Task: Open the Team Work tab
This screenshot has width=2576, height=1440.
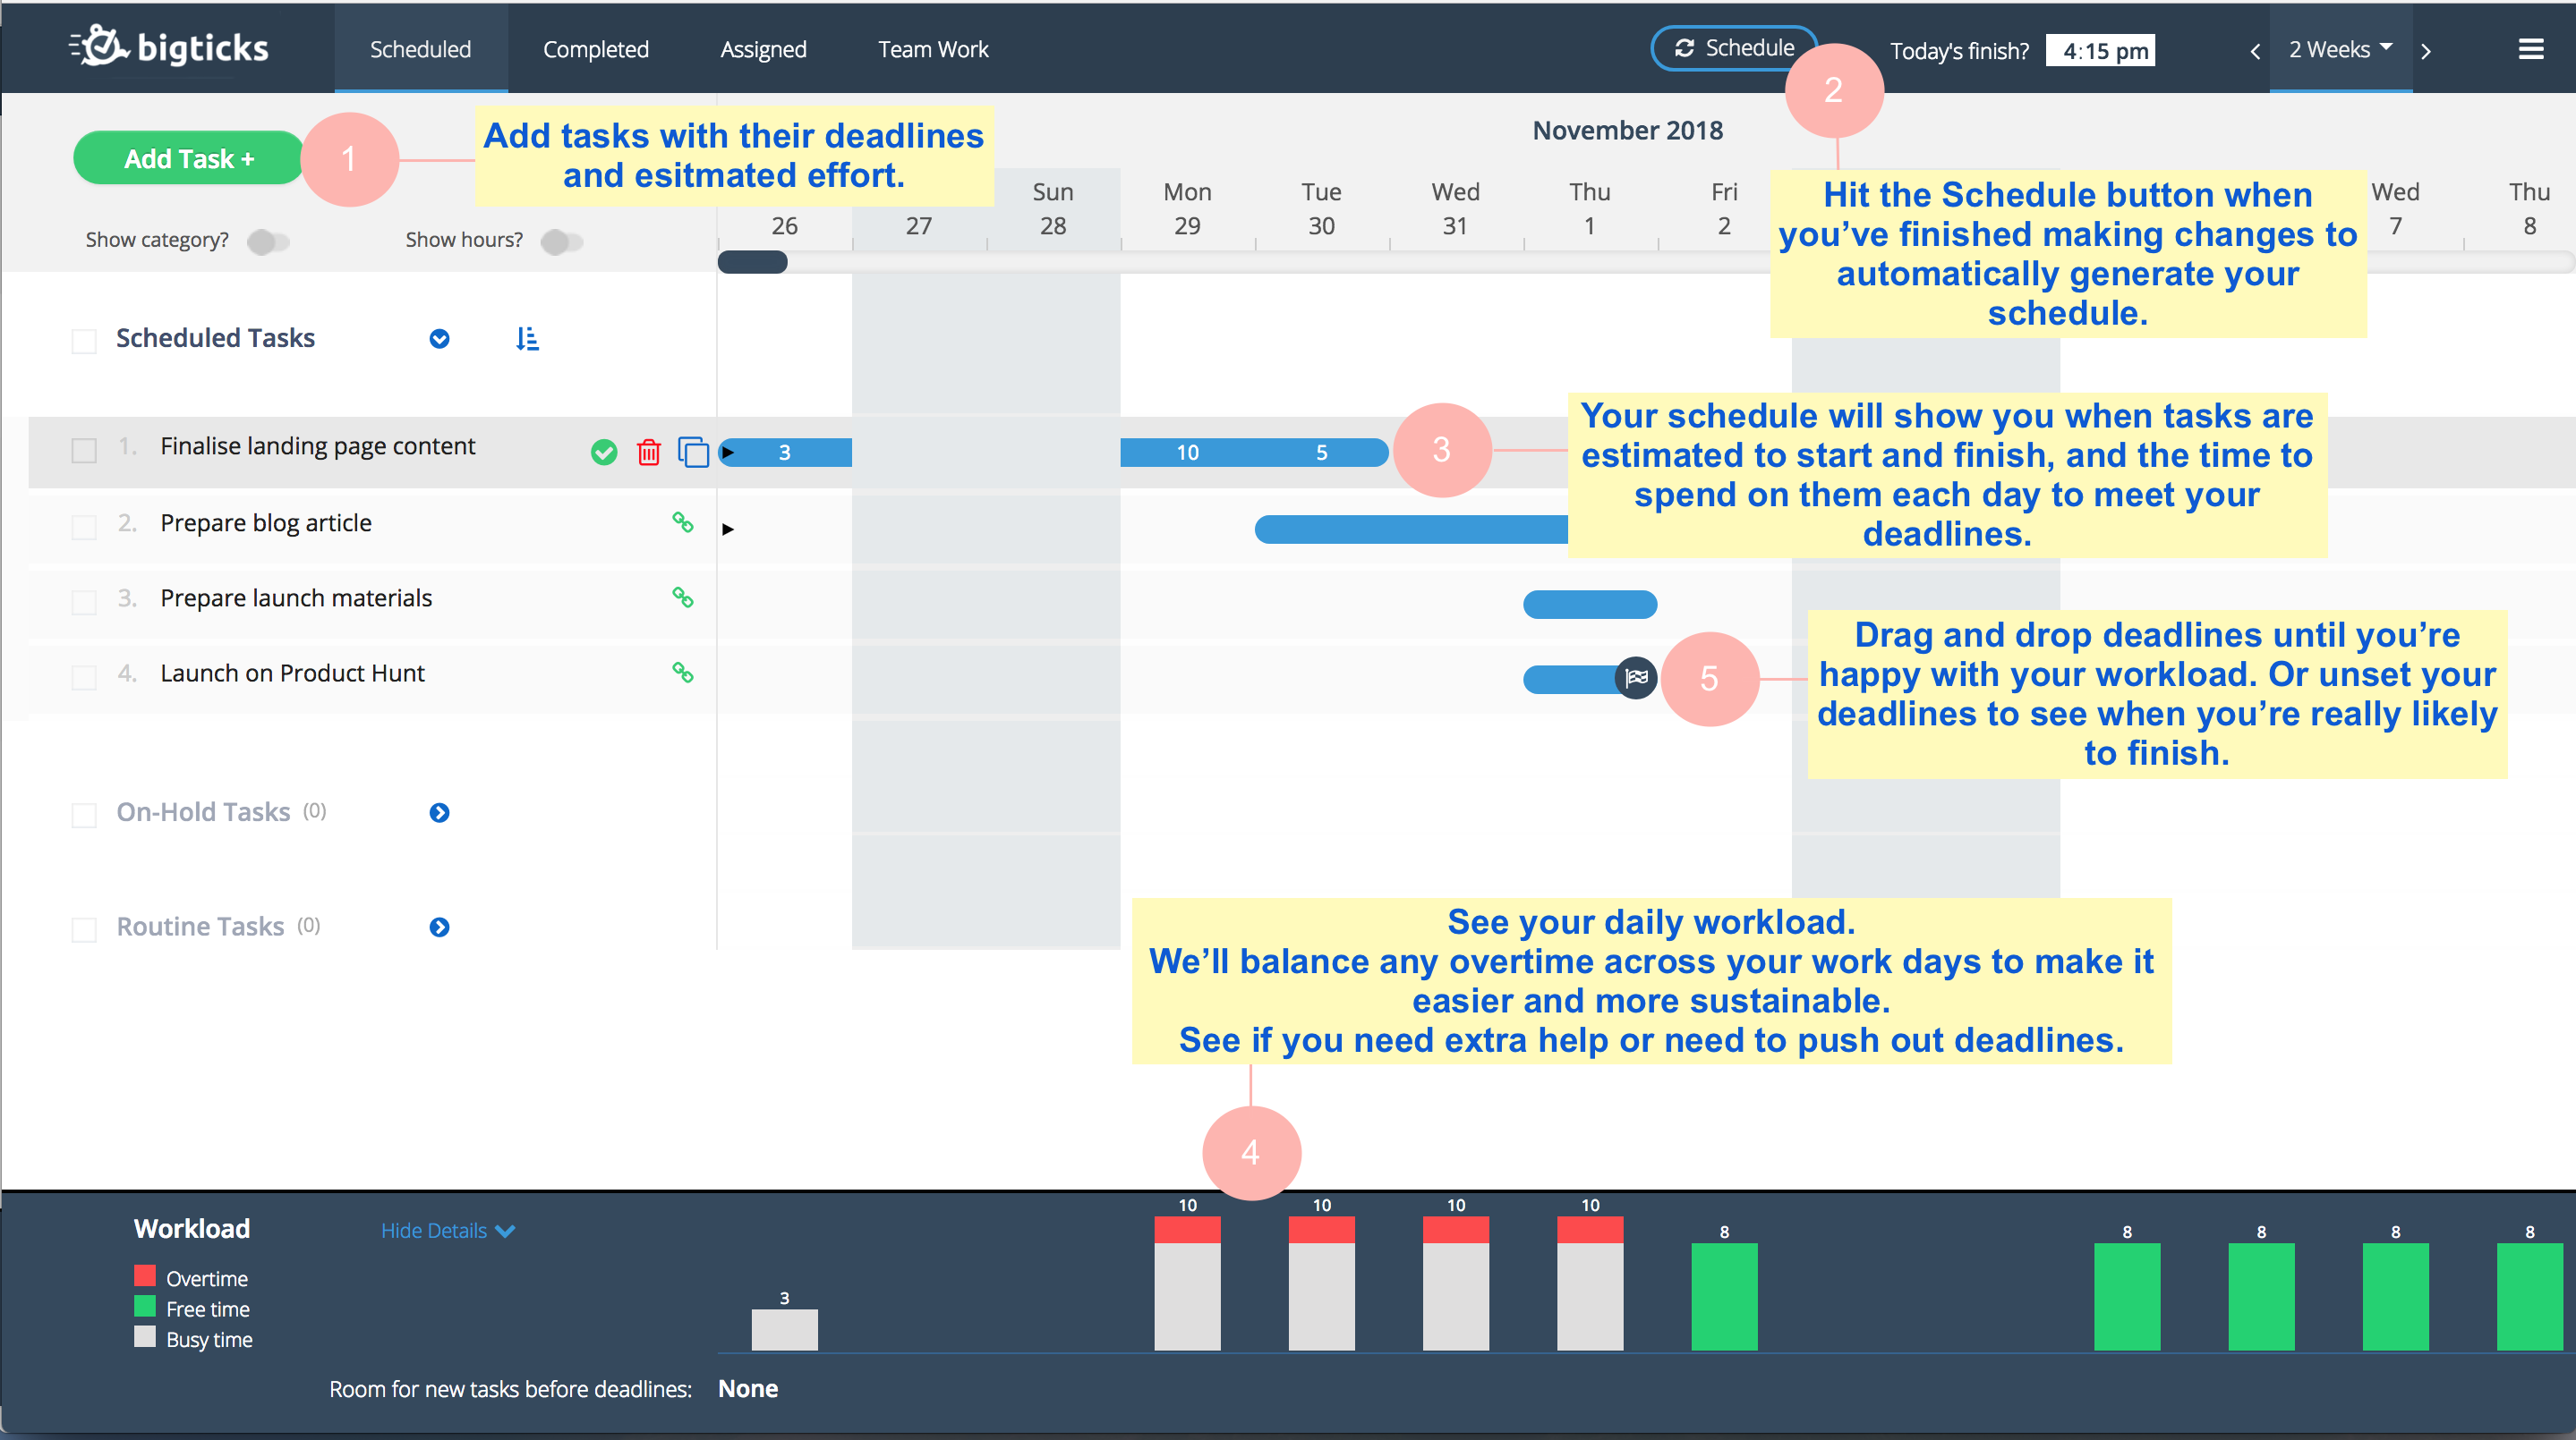Action: [x=933, y=50]
